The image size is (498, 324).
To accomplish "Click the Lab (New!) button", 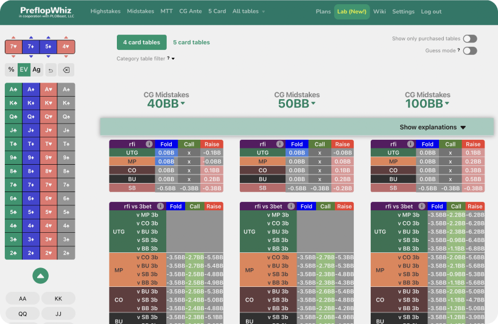I will pos(352,12).
